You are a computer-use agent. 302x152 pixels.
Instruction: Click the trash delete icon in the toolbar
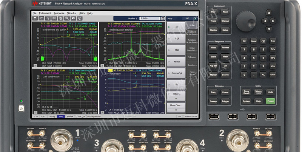60,18
